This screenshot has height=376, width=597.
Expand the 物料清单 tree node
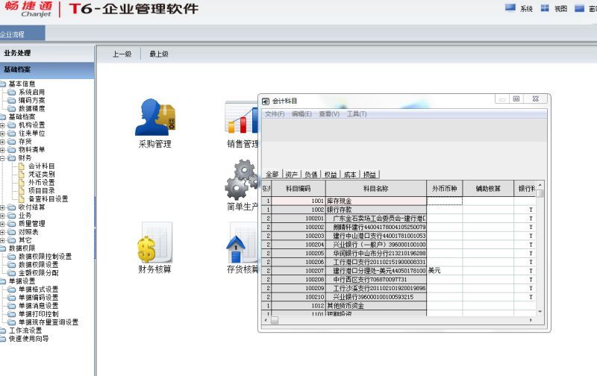[3, 150]
